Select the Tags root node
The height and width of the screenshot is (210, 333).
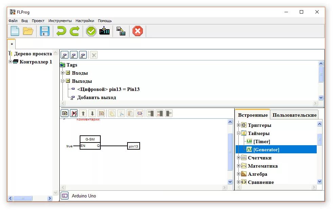(72, 64)
